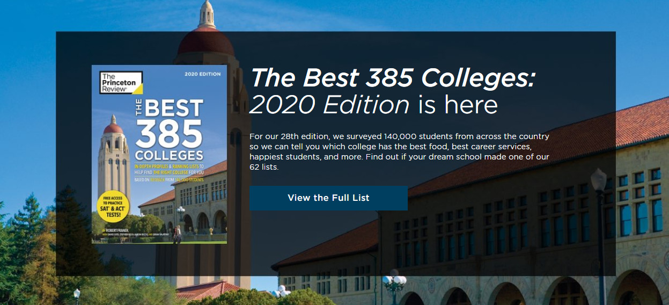The width and height of the screenshot is (669, 305).
Task: Click the italic 2020 Edition headline text
Action: [329, 105]
